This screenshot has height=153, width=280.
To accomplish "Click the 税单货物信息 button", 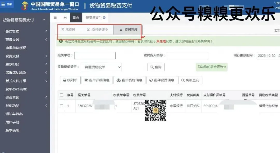I will click(129, 80).
